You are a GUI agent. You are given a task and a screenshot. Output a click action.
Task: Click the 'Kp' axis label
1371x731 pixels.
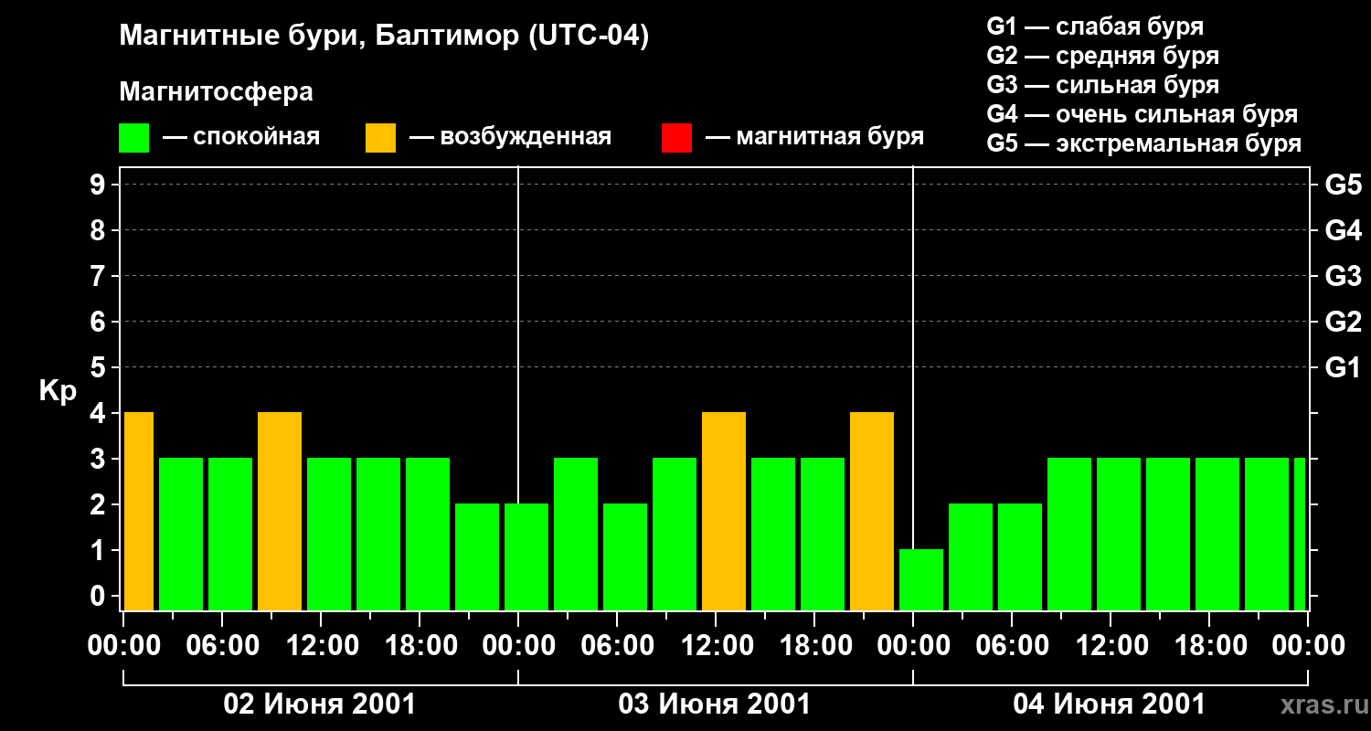tap(58, 391)
